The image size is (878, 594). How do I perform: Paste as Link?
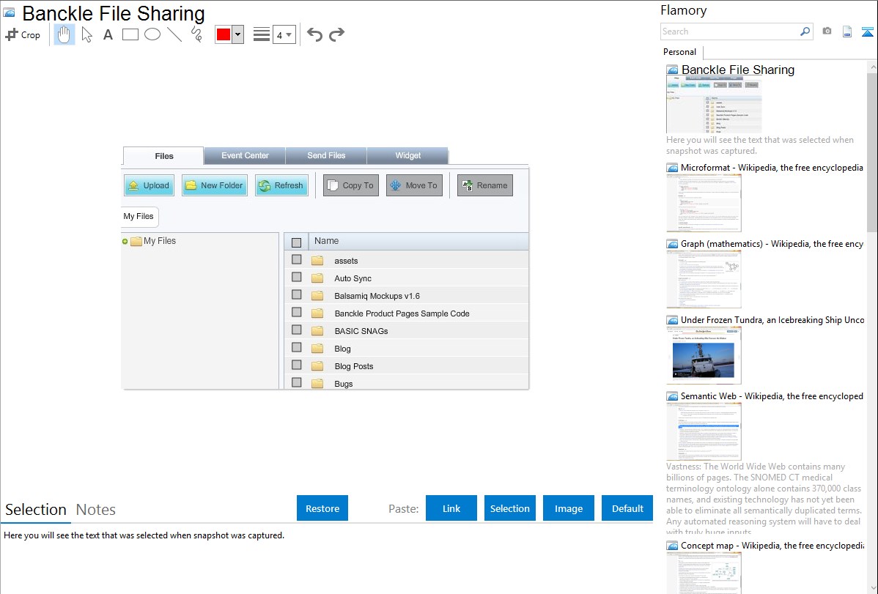[451, 508]
